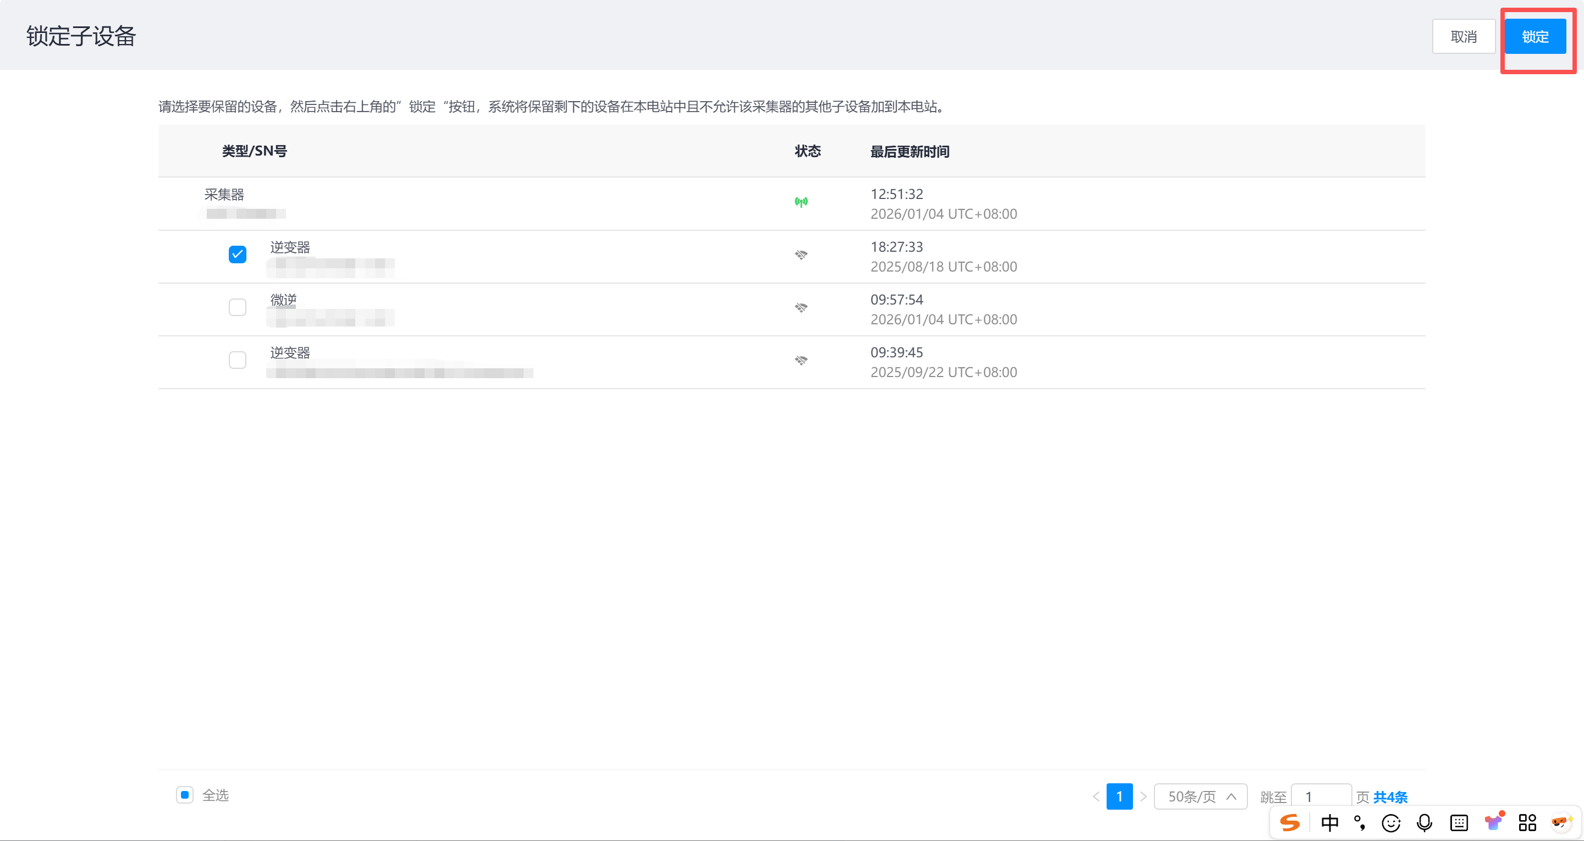Image resolution: width=1584 pixels, height=841 pixels.
Task: Open the emoji panel in the IME toolbar
Action: pyautogui.click(x=1391, y=822)
